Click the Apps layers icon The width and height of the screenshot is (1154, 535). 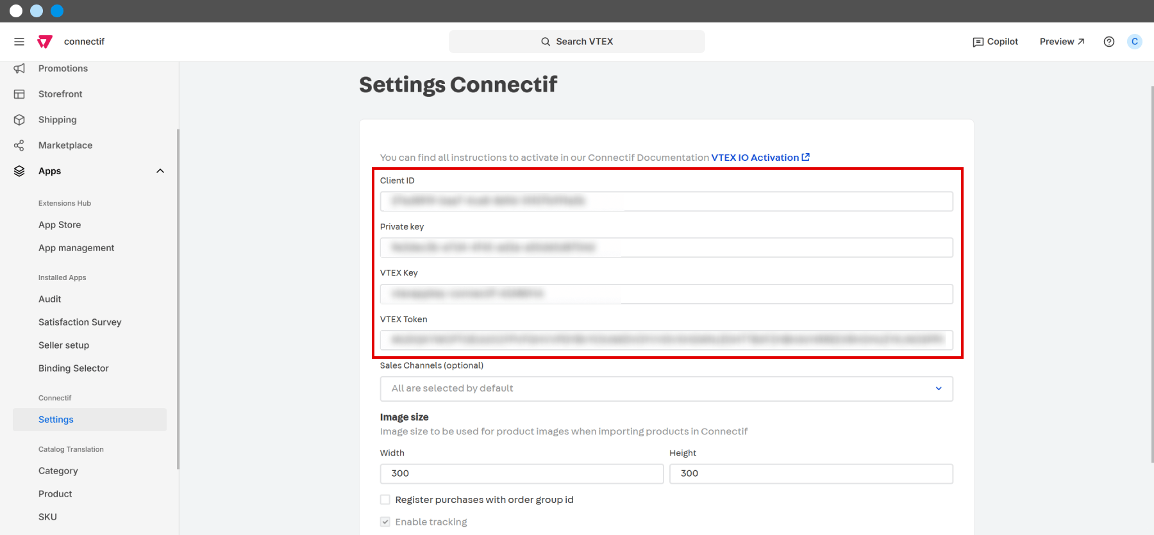tap(19, 171)
